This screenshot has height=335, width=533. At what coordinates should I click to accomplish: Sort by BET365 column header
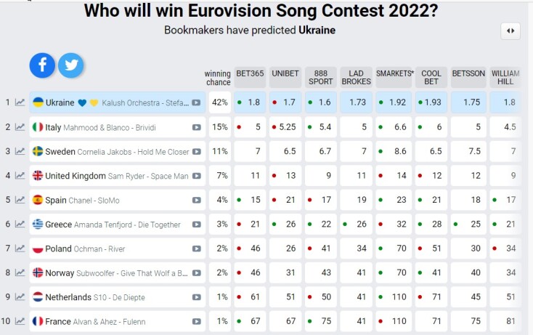click(250, 78)
